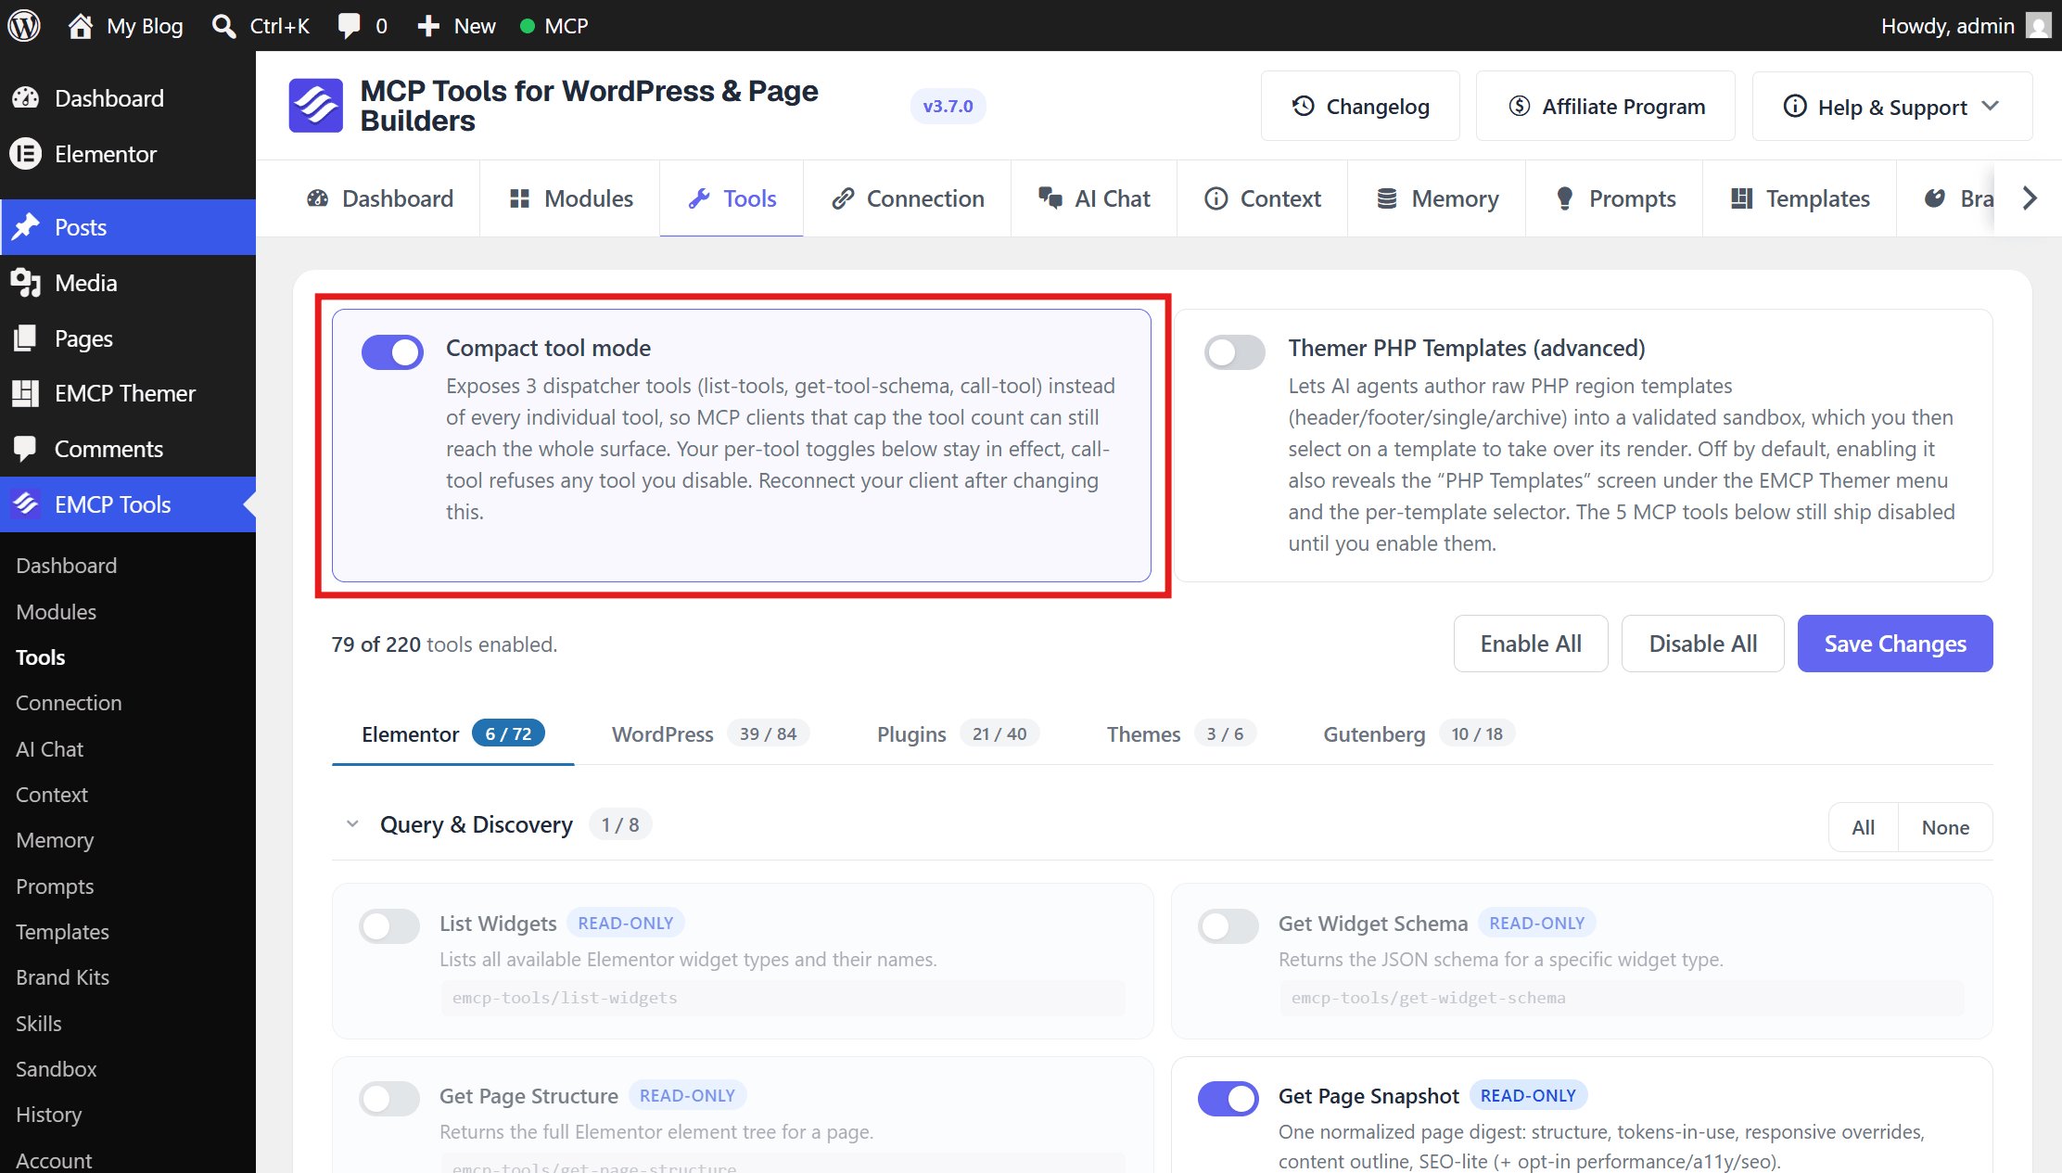
Task: Open the Context tab
Action: [1262, 198]
